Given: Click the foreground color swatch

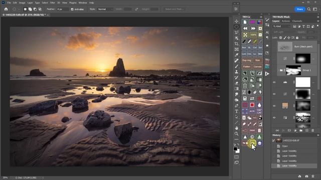Looking at the screenshot, I should click(235, 149).
